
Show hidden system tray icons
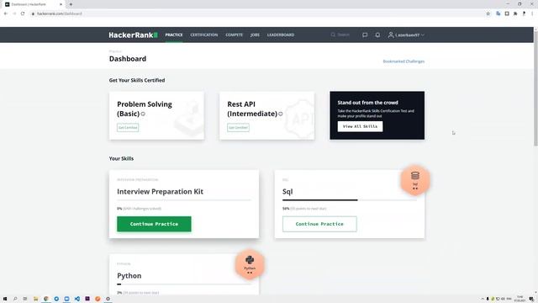tap(483, 299)
